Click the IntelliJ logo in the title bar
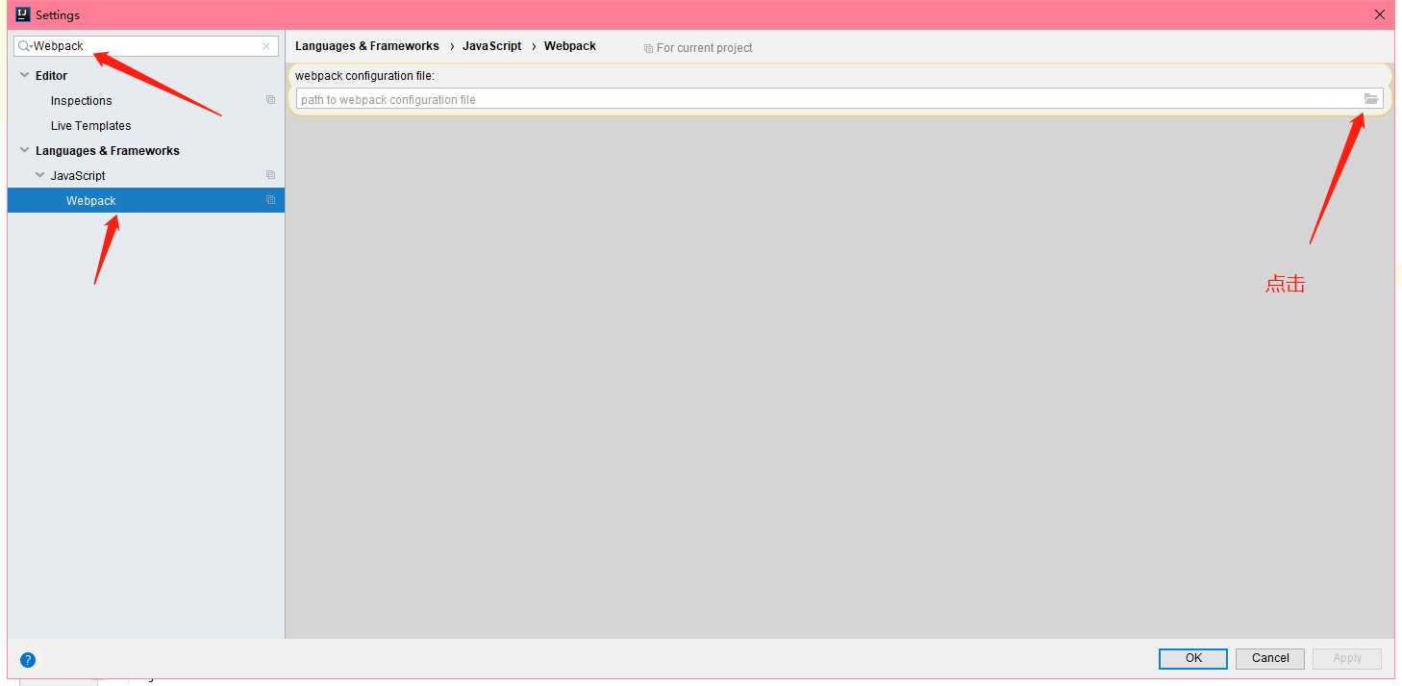The height and width of the screenshot is (686, 1402). click(23, 14)
